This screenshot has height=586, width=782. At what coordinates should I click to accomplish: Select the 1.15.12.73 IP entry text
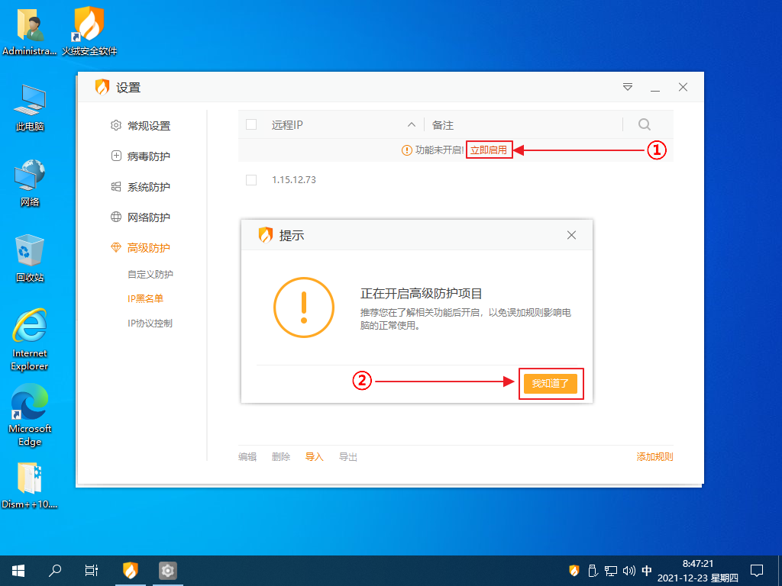294,180
